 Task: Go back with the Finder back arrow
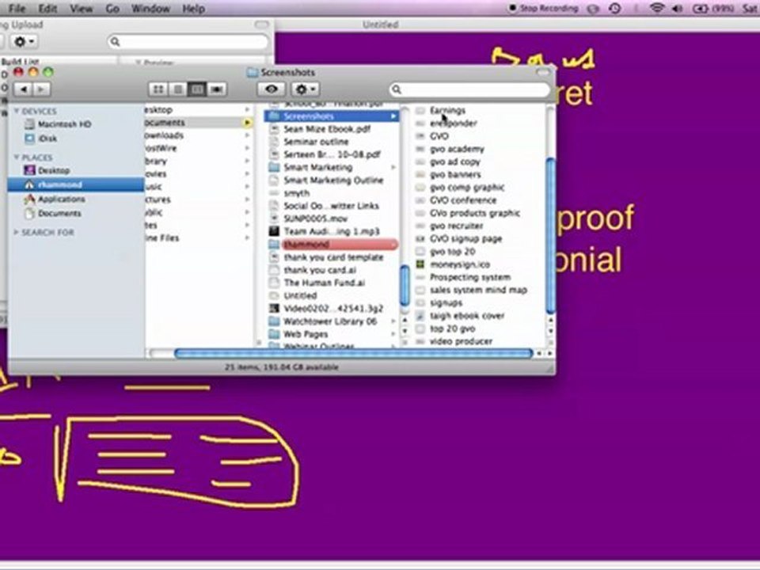23,89
